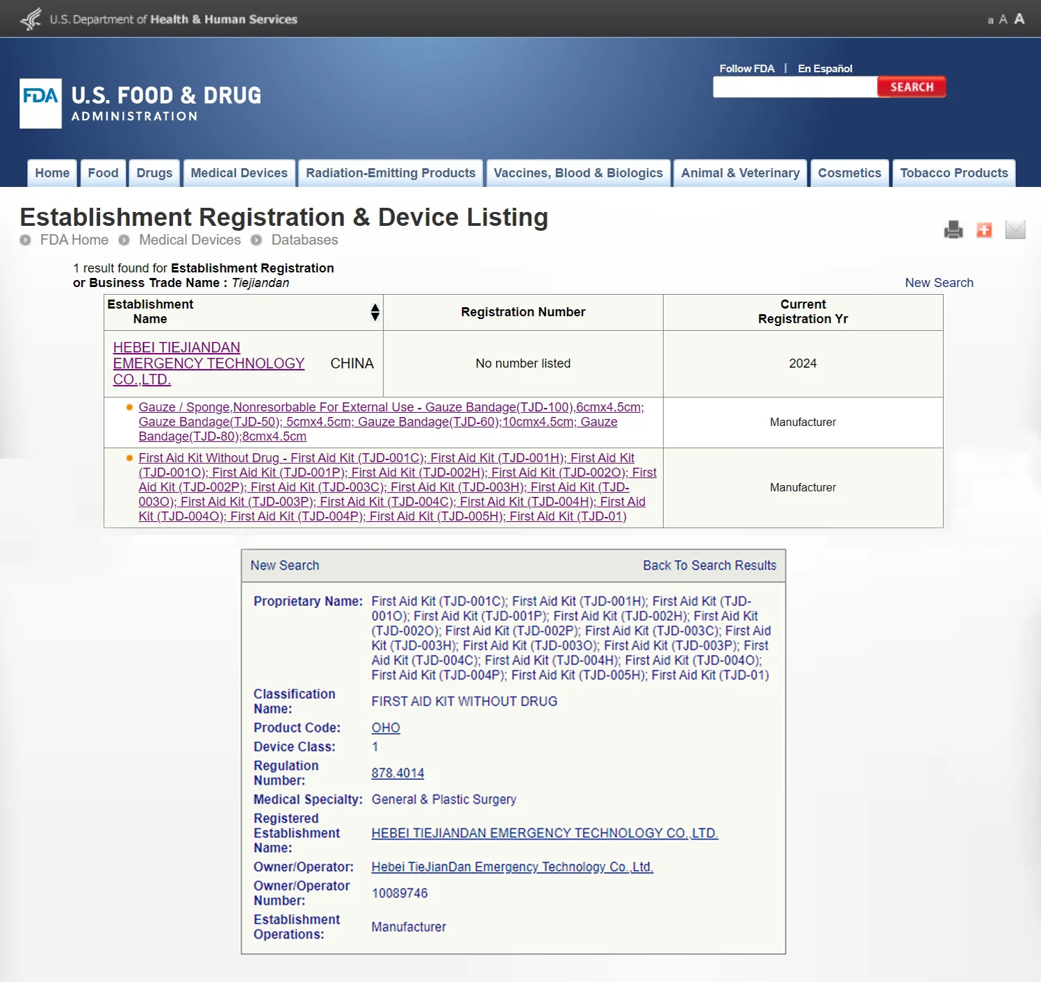The image size is (1041, 982).
Task: Click the search term 'Tiejiandan'
Action: click(x=261, y=283)
